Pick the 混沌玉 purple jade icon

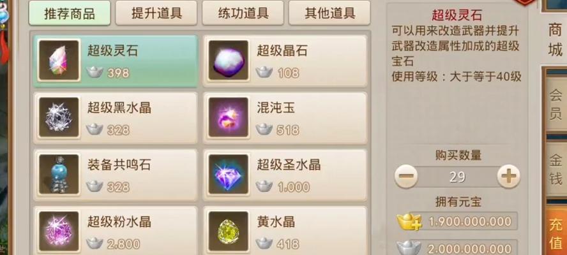click(x=229, y=117)
